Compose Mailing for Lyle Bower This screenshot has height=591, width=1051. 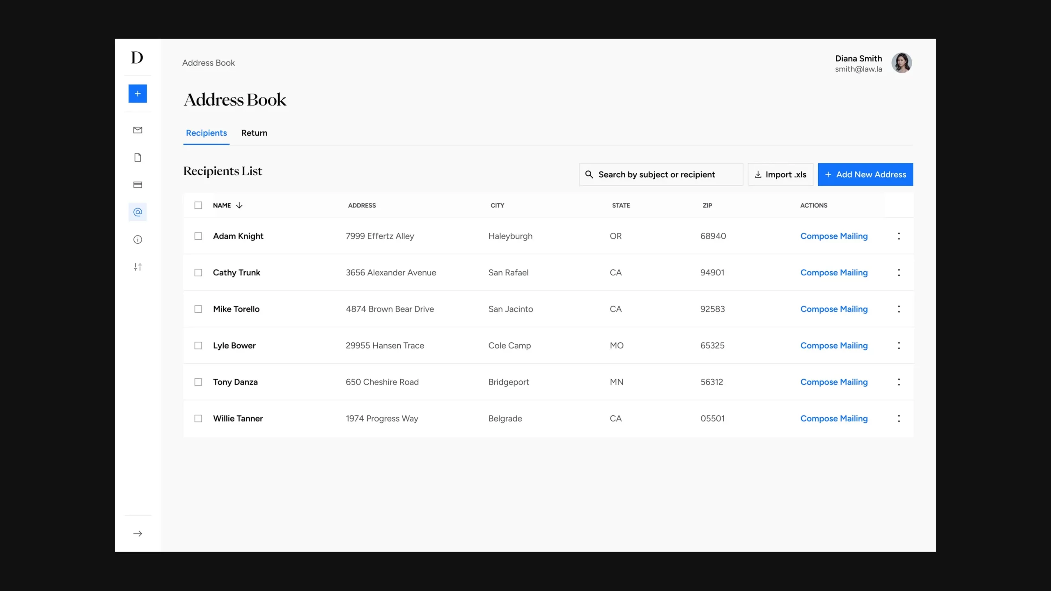(834, 346)
